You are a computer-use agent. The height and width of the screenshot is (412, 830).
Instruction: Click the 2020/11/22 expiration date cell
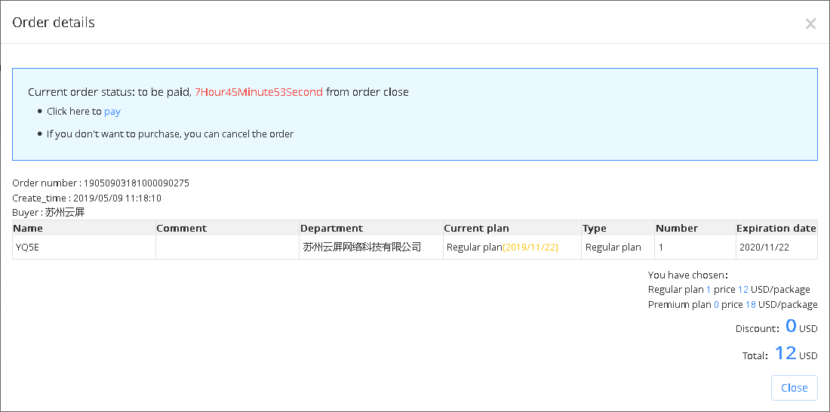click(776, 248)
